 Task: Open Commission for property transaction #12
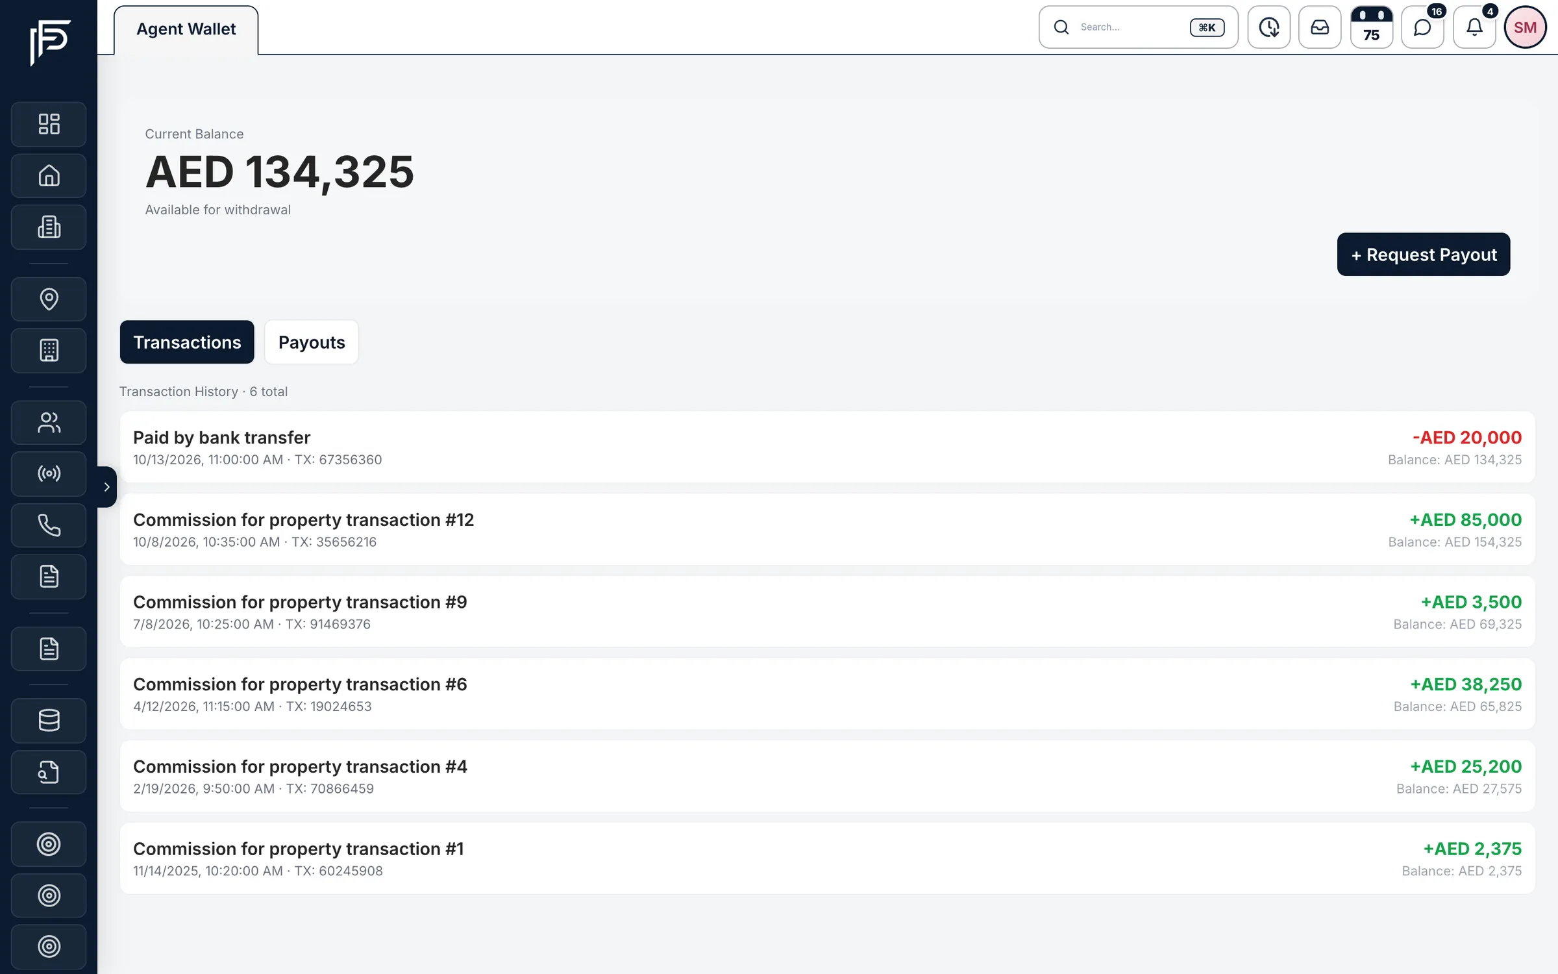point(828,529)
